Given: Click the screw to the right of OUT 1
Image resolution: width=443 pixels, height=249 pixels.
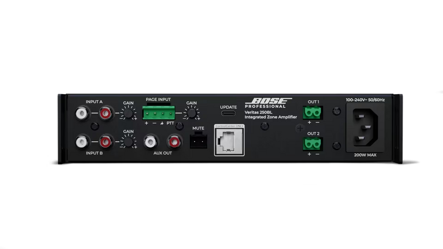Looking at the screenshot, I should [x=336, y=111].
